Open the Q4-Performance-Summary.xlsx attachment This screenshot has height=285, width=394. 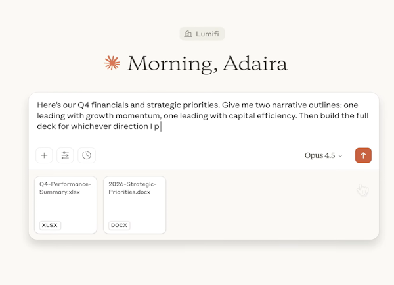(65, 205)
